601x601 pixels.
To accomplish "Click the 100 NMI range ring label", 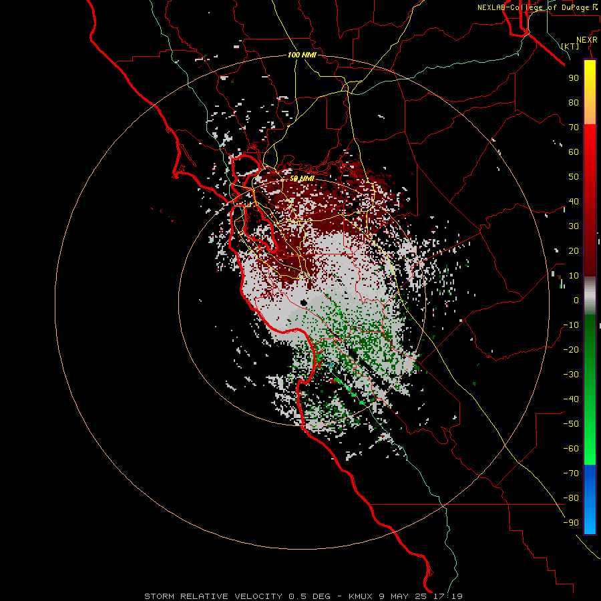I will coord(302,55).
